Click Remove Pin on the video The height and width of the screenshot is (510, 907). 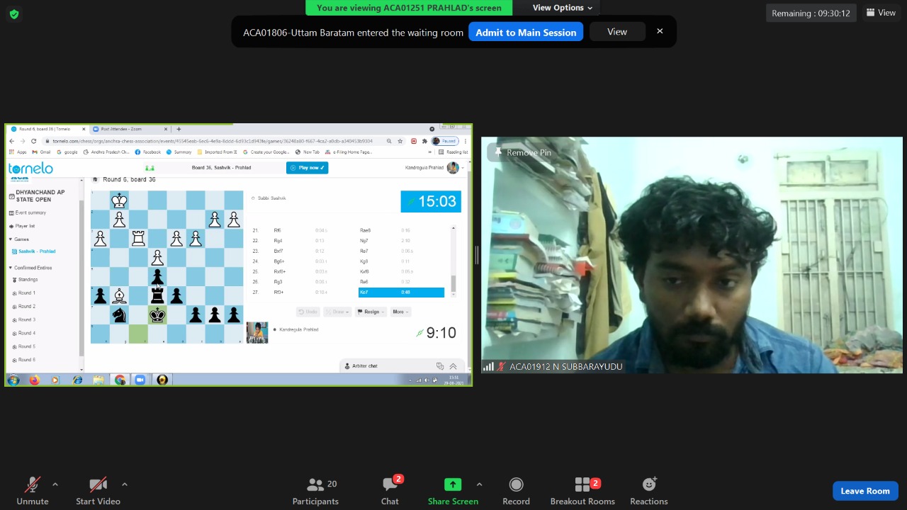524,152
